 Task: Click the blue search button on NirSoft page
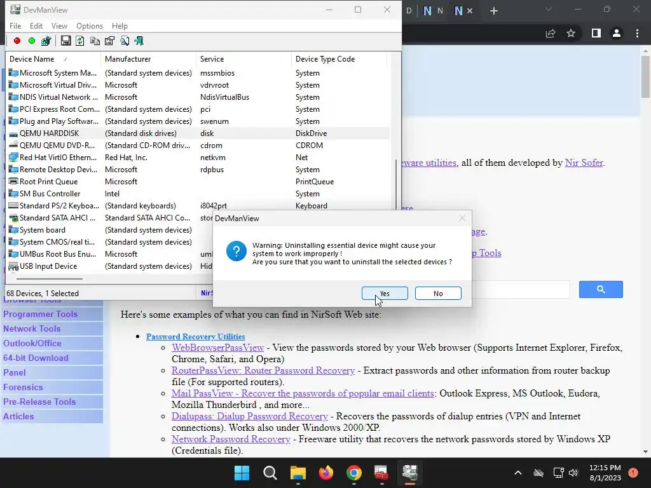[x=601, y=289]
